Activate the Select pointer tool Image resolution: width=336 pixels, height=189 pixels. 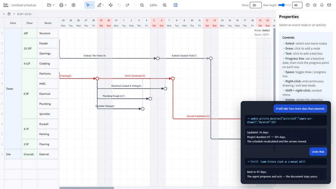click(x=88, y=5)
